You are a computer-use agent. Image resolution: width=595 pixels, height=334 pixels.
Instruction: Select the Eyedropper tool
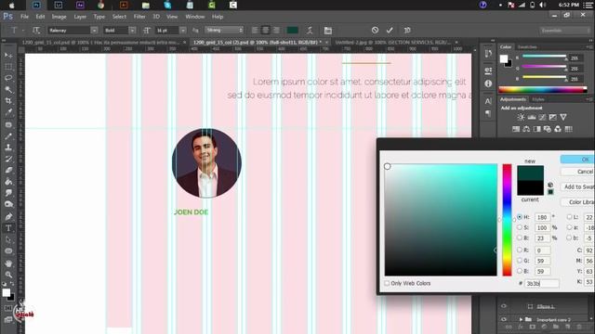click(8, 112)
